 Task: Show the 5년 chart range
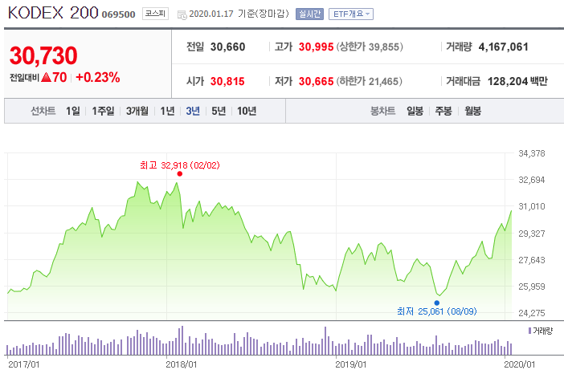pos(219,111)
